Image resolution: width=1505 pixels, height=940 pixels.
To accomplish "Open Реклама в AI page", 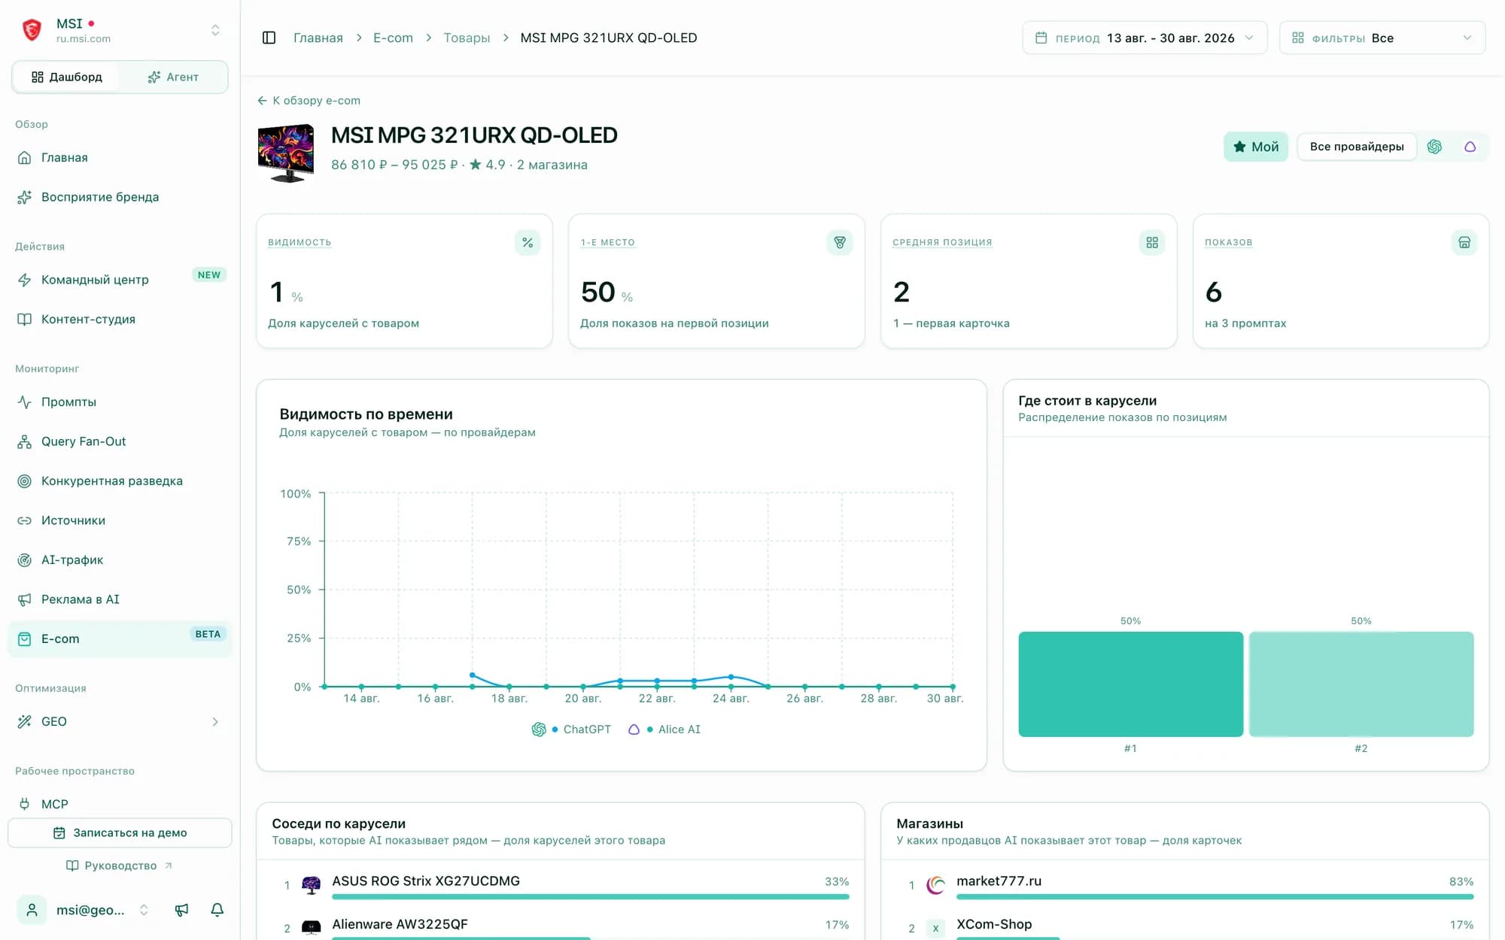I will (120, 599).
